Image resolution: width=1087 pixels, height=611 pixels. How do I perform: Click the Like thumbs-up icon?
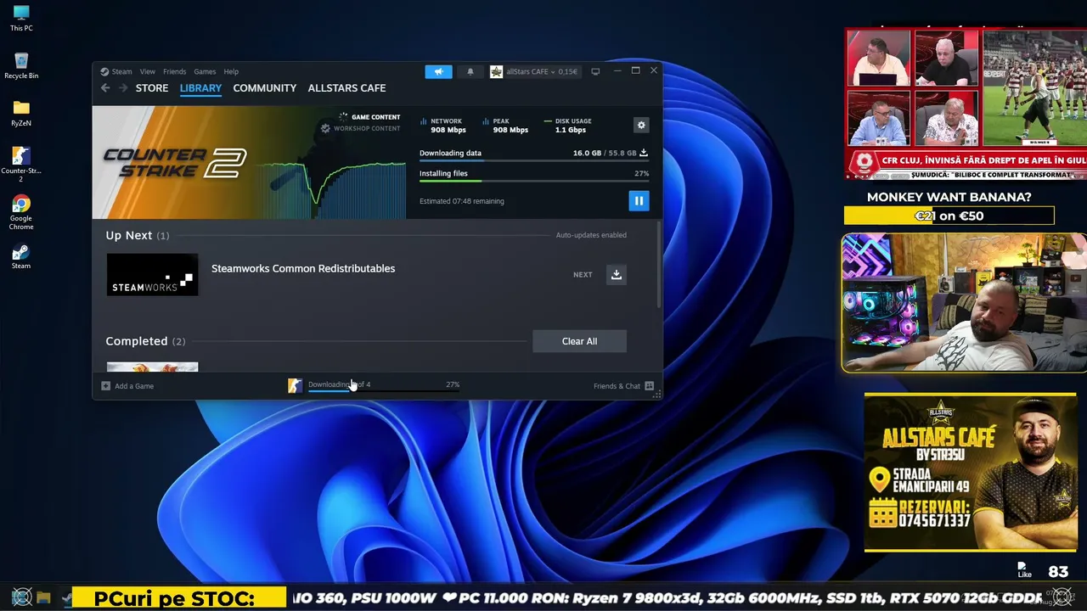(1024, 569)
